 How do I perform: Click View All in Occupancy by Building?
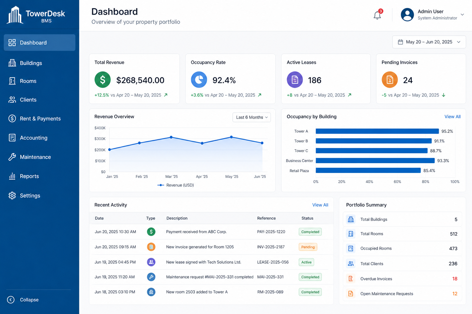pyautogui.click(x=452, y=117)
